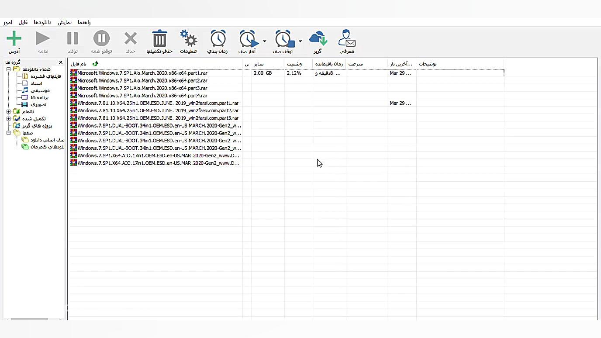Open the دانلودها menu

43,22
